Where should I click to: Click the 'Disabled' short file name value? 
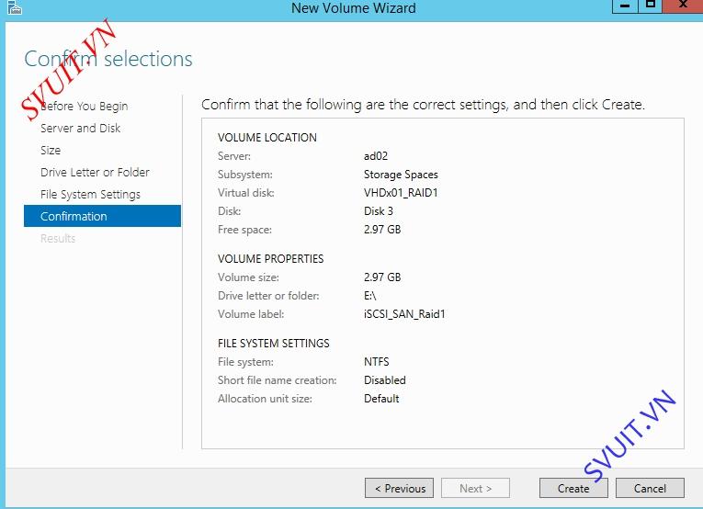[385, 380]
